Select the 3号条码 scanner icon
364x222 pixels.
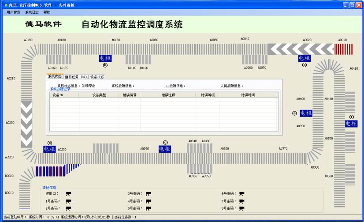(148, 194)
